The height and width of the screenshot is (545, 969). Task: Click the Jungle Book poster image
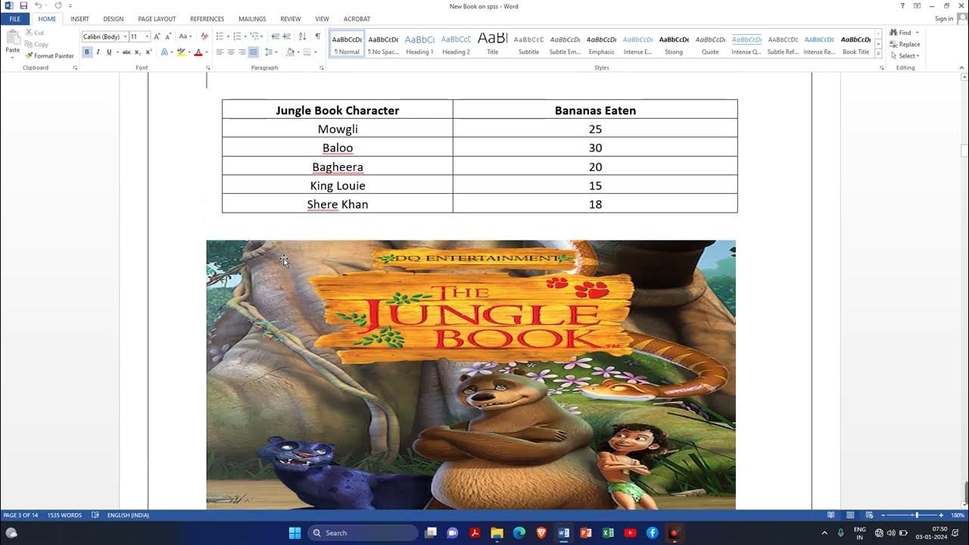pyautogui.click(x=471, y=375)
